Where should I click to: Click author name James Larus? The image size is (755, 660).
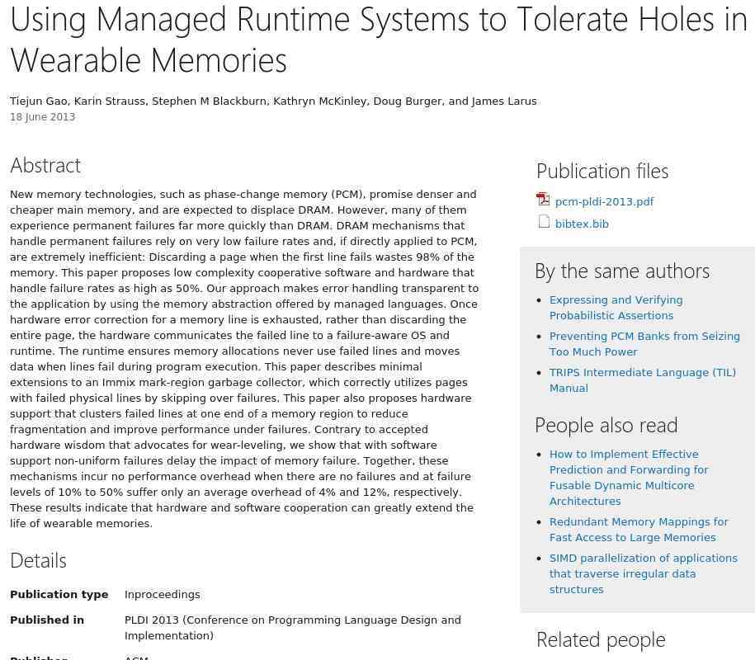pos(503,101)
